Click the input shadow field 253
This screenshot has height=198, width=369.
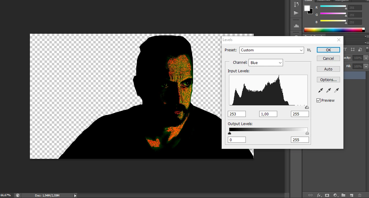(x=237, y=114)
